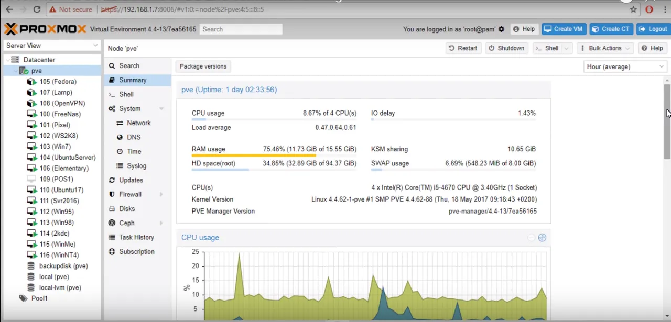Open the Opera extension icon
671x322 pixels.
[649, 9]
